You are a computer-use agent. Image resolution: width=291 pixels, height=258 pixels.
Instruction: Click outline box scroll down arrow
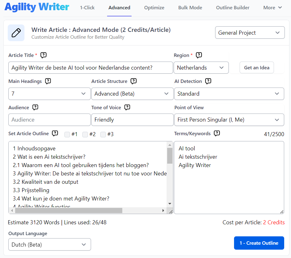coord(170,204)
